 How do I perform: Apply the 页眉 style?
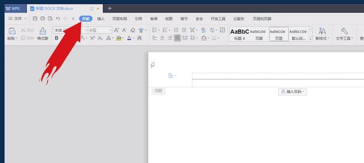(279, 34)
